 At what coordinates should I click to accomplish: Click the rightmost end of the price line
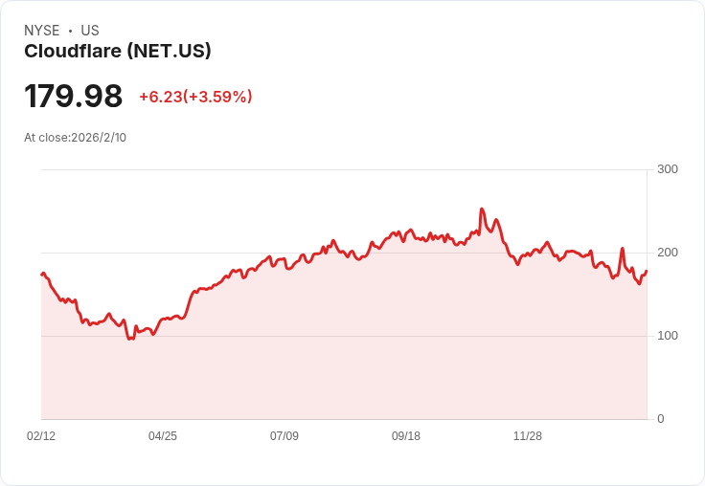pos(647,271)
